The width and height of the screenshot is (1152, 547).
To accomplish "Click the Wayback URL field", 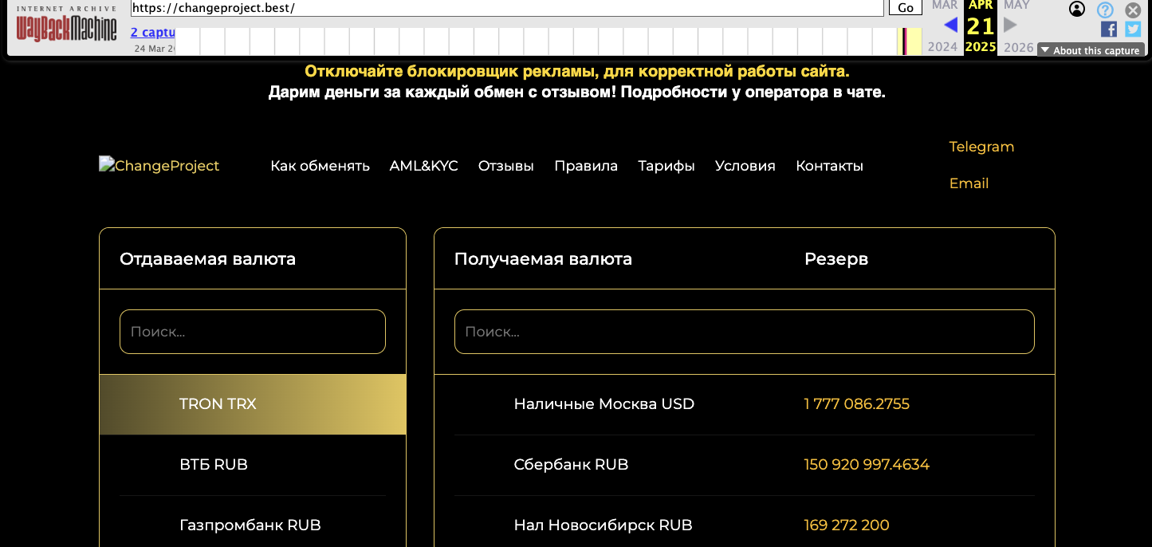I will [x=507, y=8].
